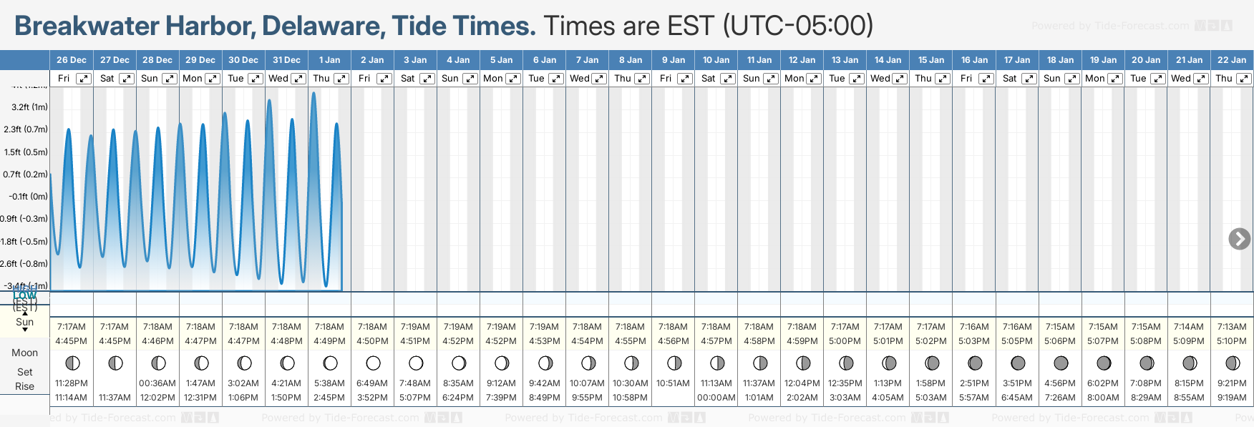This screenshot has width=1254, height=427.
Task: Click the moon phase icon for 3 Jan
Action: (416, 363)
